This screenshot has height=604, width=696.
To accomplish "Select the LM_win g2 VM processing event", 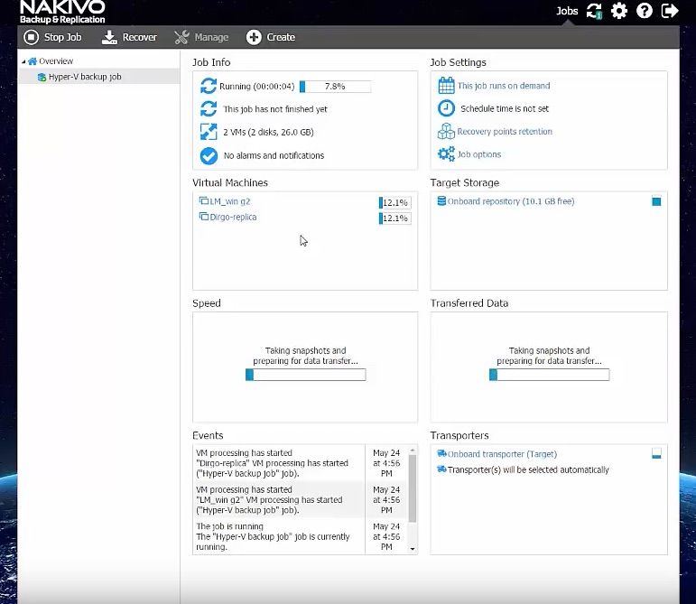I will click(x=278, y=499).
